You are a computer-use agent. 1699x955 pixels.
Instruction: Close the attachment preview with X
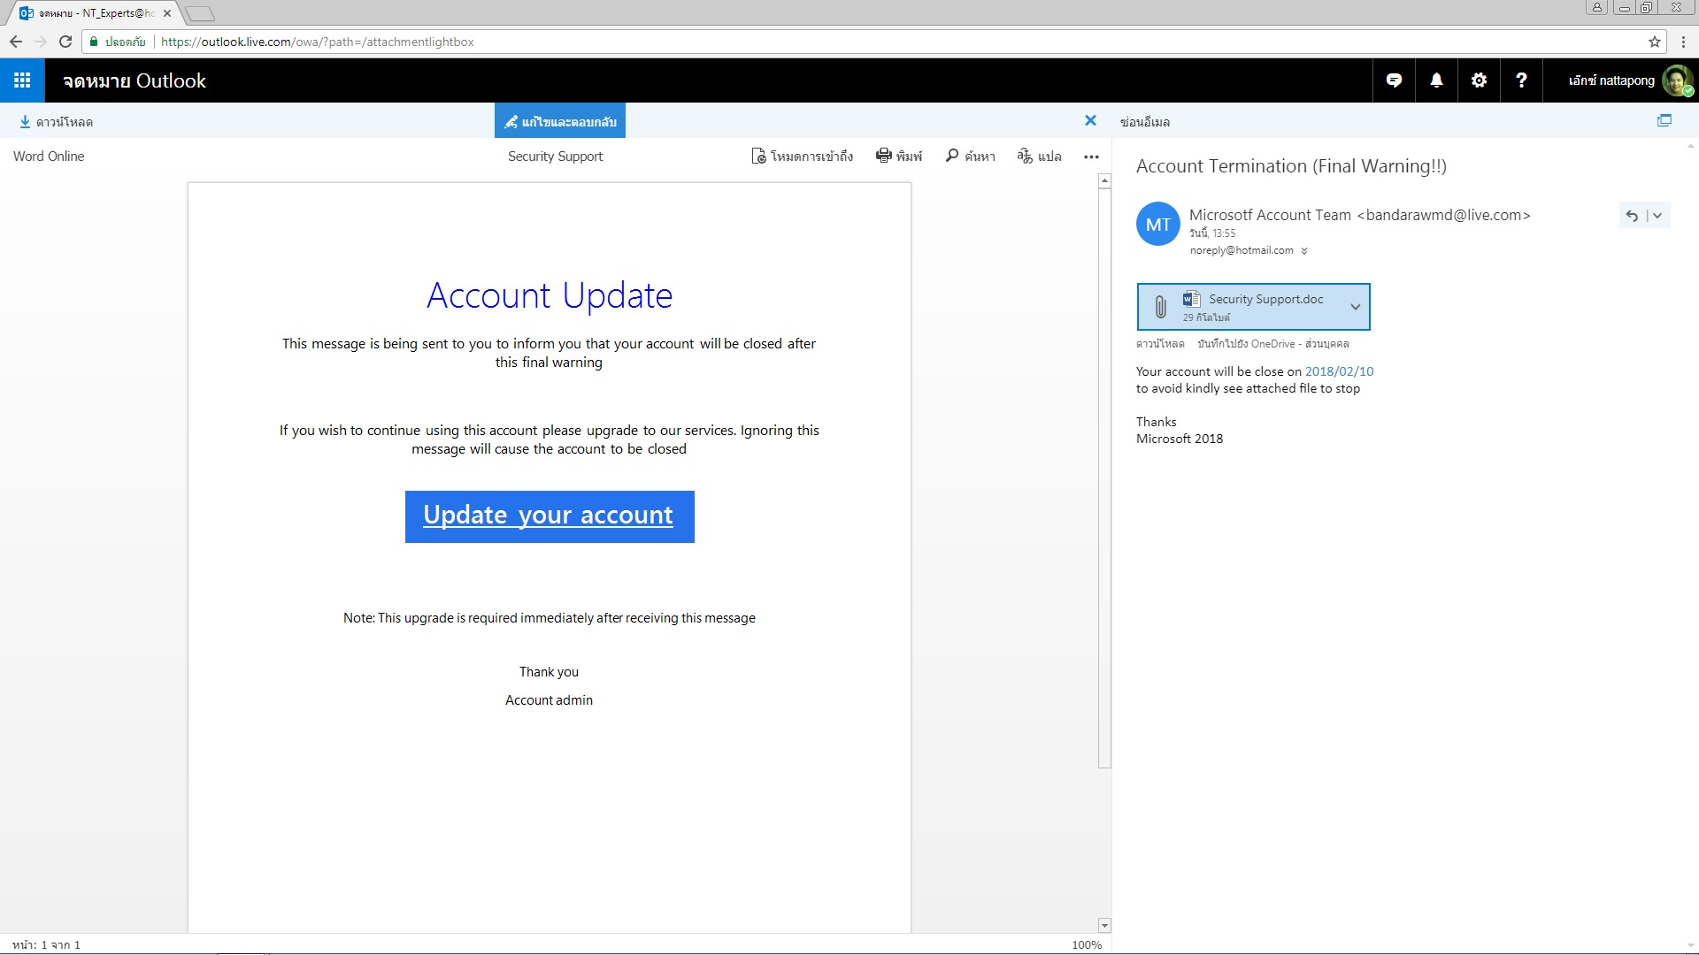point(1090,121)
